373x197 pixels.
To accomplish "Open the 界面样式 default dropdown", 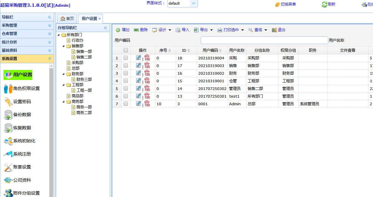I will point(193,4).
